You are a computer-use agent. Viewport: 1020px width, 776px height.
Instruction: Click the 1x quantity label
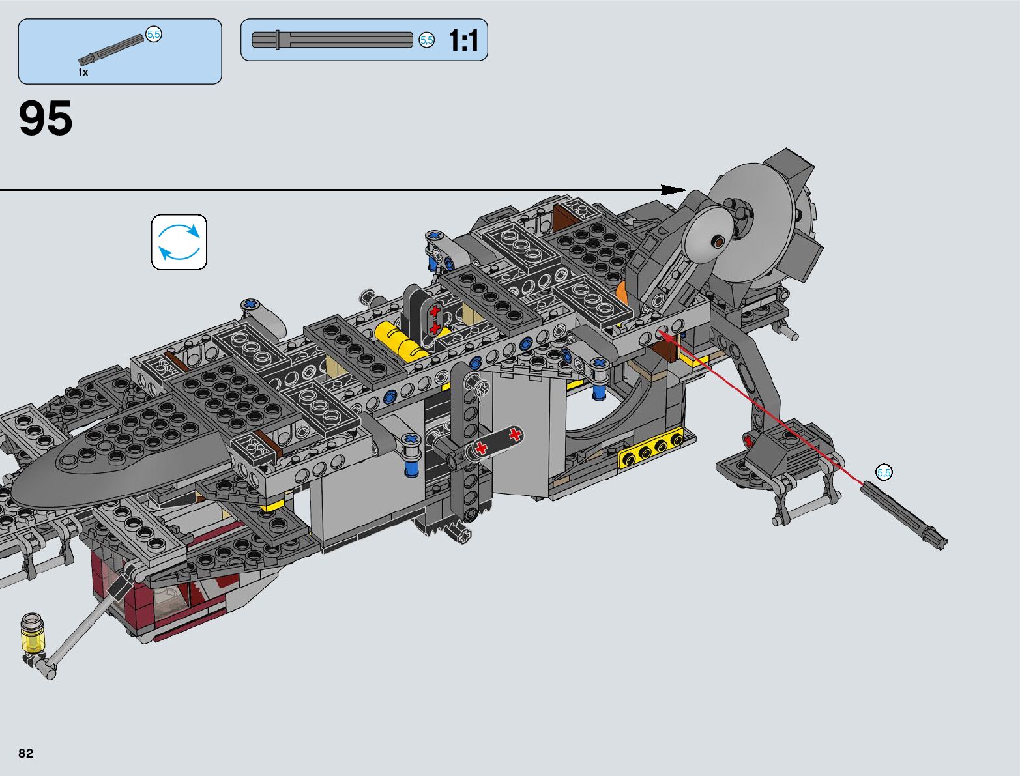pyautogui.click(x=83, y=72)
